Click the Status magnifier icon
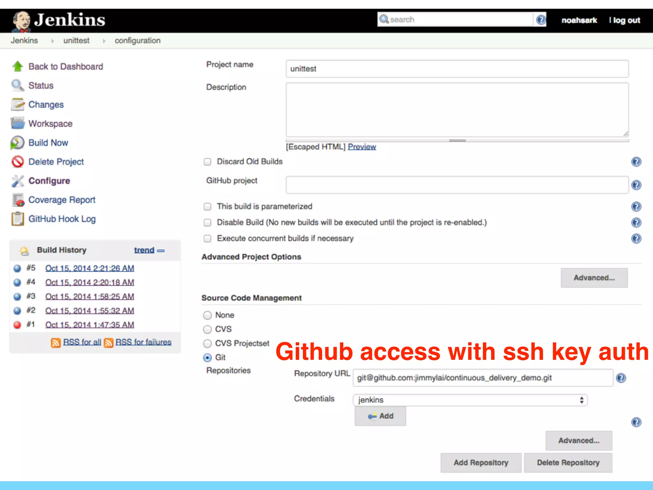The height and width of the screenshot is (490, 653). (x=18, y=85)
